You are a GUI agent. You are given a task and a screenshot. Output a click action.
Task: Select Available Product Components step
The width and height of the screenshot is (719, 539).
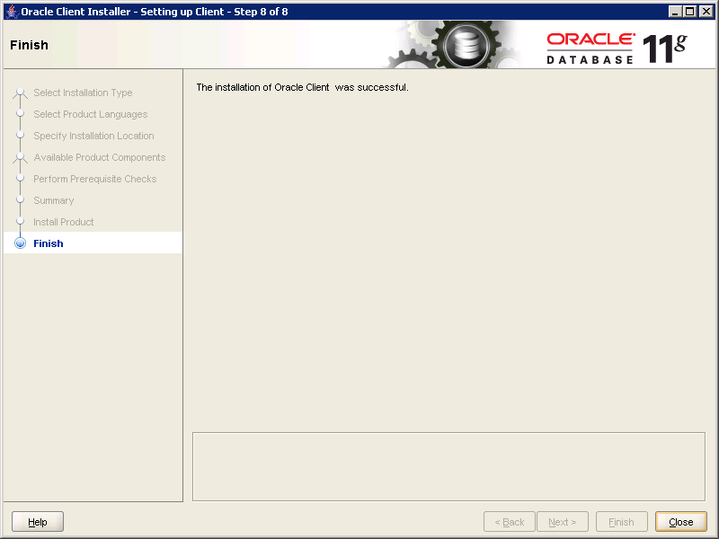coord(100,157)
